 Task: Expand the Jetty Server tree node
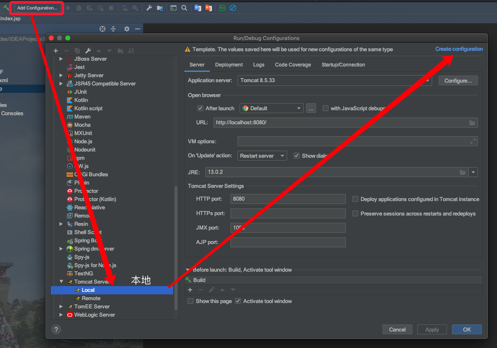click(x=61, y=76)
